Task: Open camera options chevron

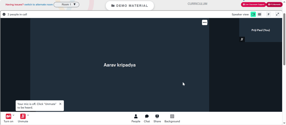Action: click(x=13, y=115)
